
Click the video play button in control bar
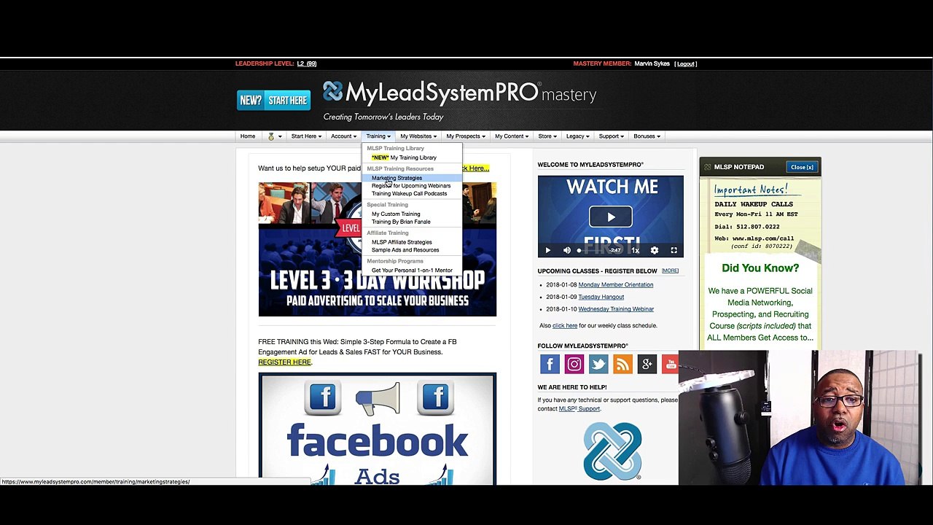point(548,250)
